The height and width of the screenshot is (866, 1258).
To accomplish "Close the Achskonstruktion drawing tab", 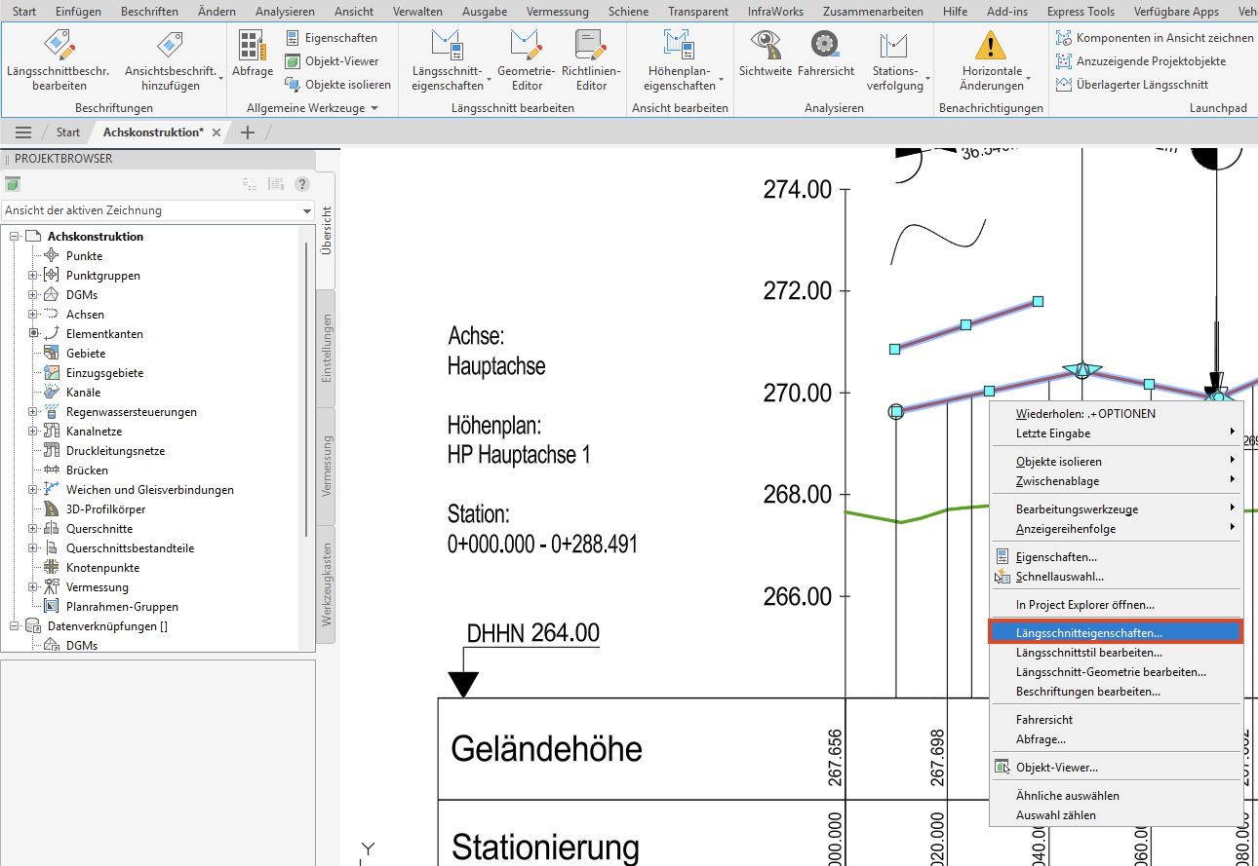I will (216, 132).
